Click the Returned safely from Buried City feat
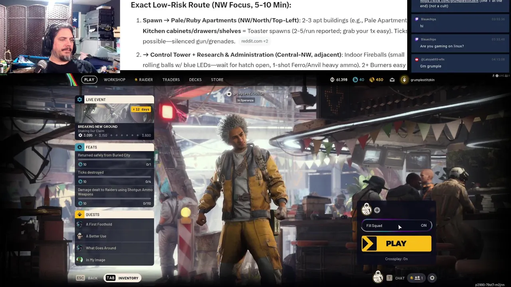This screenshot has width=511, height=287. (114, 159)
